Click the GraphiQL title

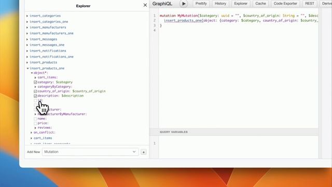tap(162, 4)
